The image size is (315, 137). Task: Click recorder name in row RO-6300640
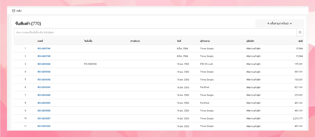253,95
